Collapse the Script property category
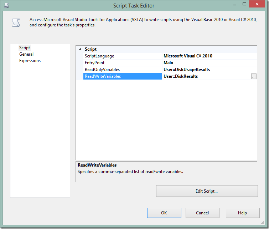269x229 pixels. click(80, 50)
